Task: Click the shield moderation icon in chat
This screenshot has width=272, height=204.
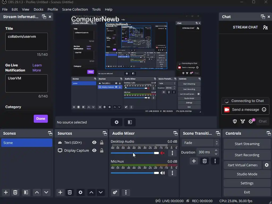Action: (x=235, y=121)
